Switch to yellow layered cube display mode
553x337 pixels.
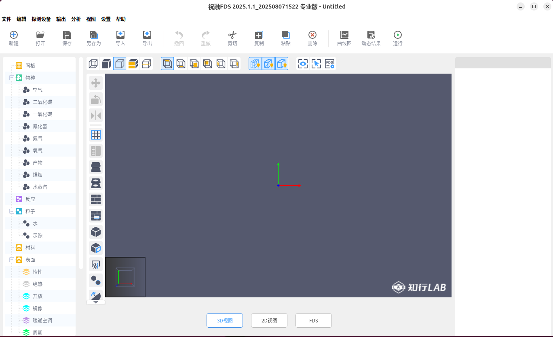133,64
